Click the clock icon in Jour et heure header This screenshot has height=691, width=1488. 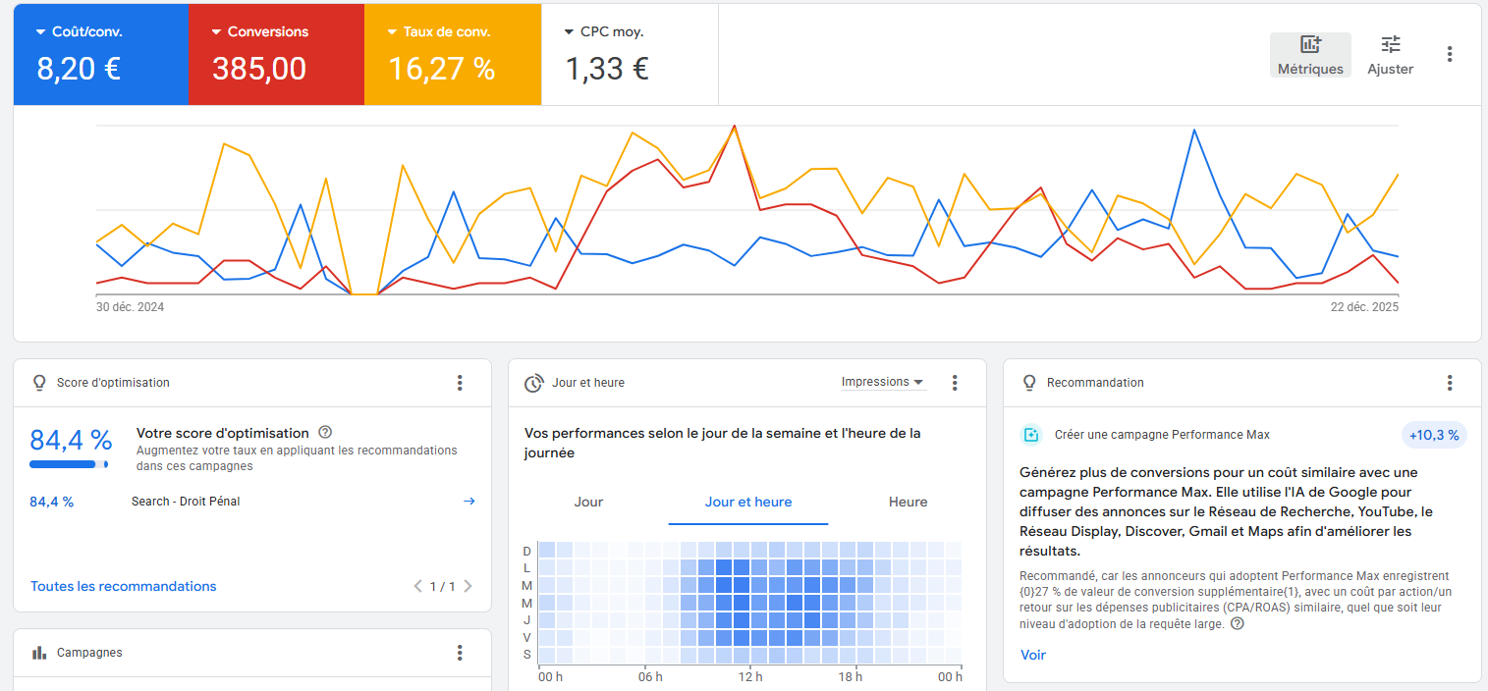pos(534,383)
